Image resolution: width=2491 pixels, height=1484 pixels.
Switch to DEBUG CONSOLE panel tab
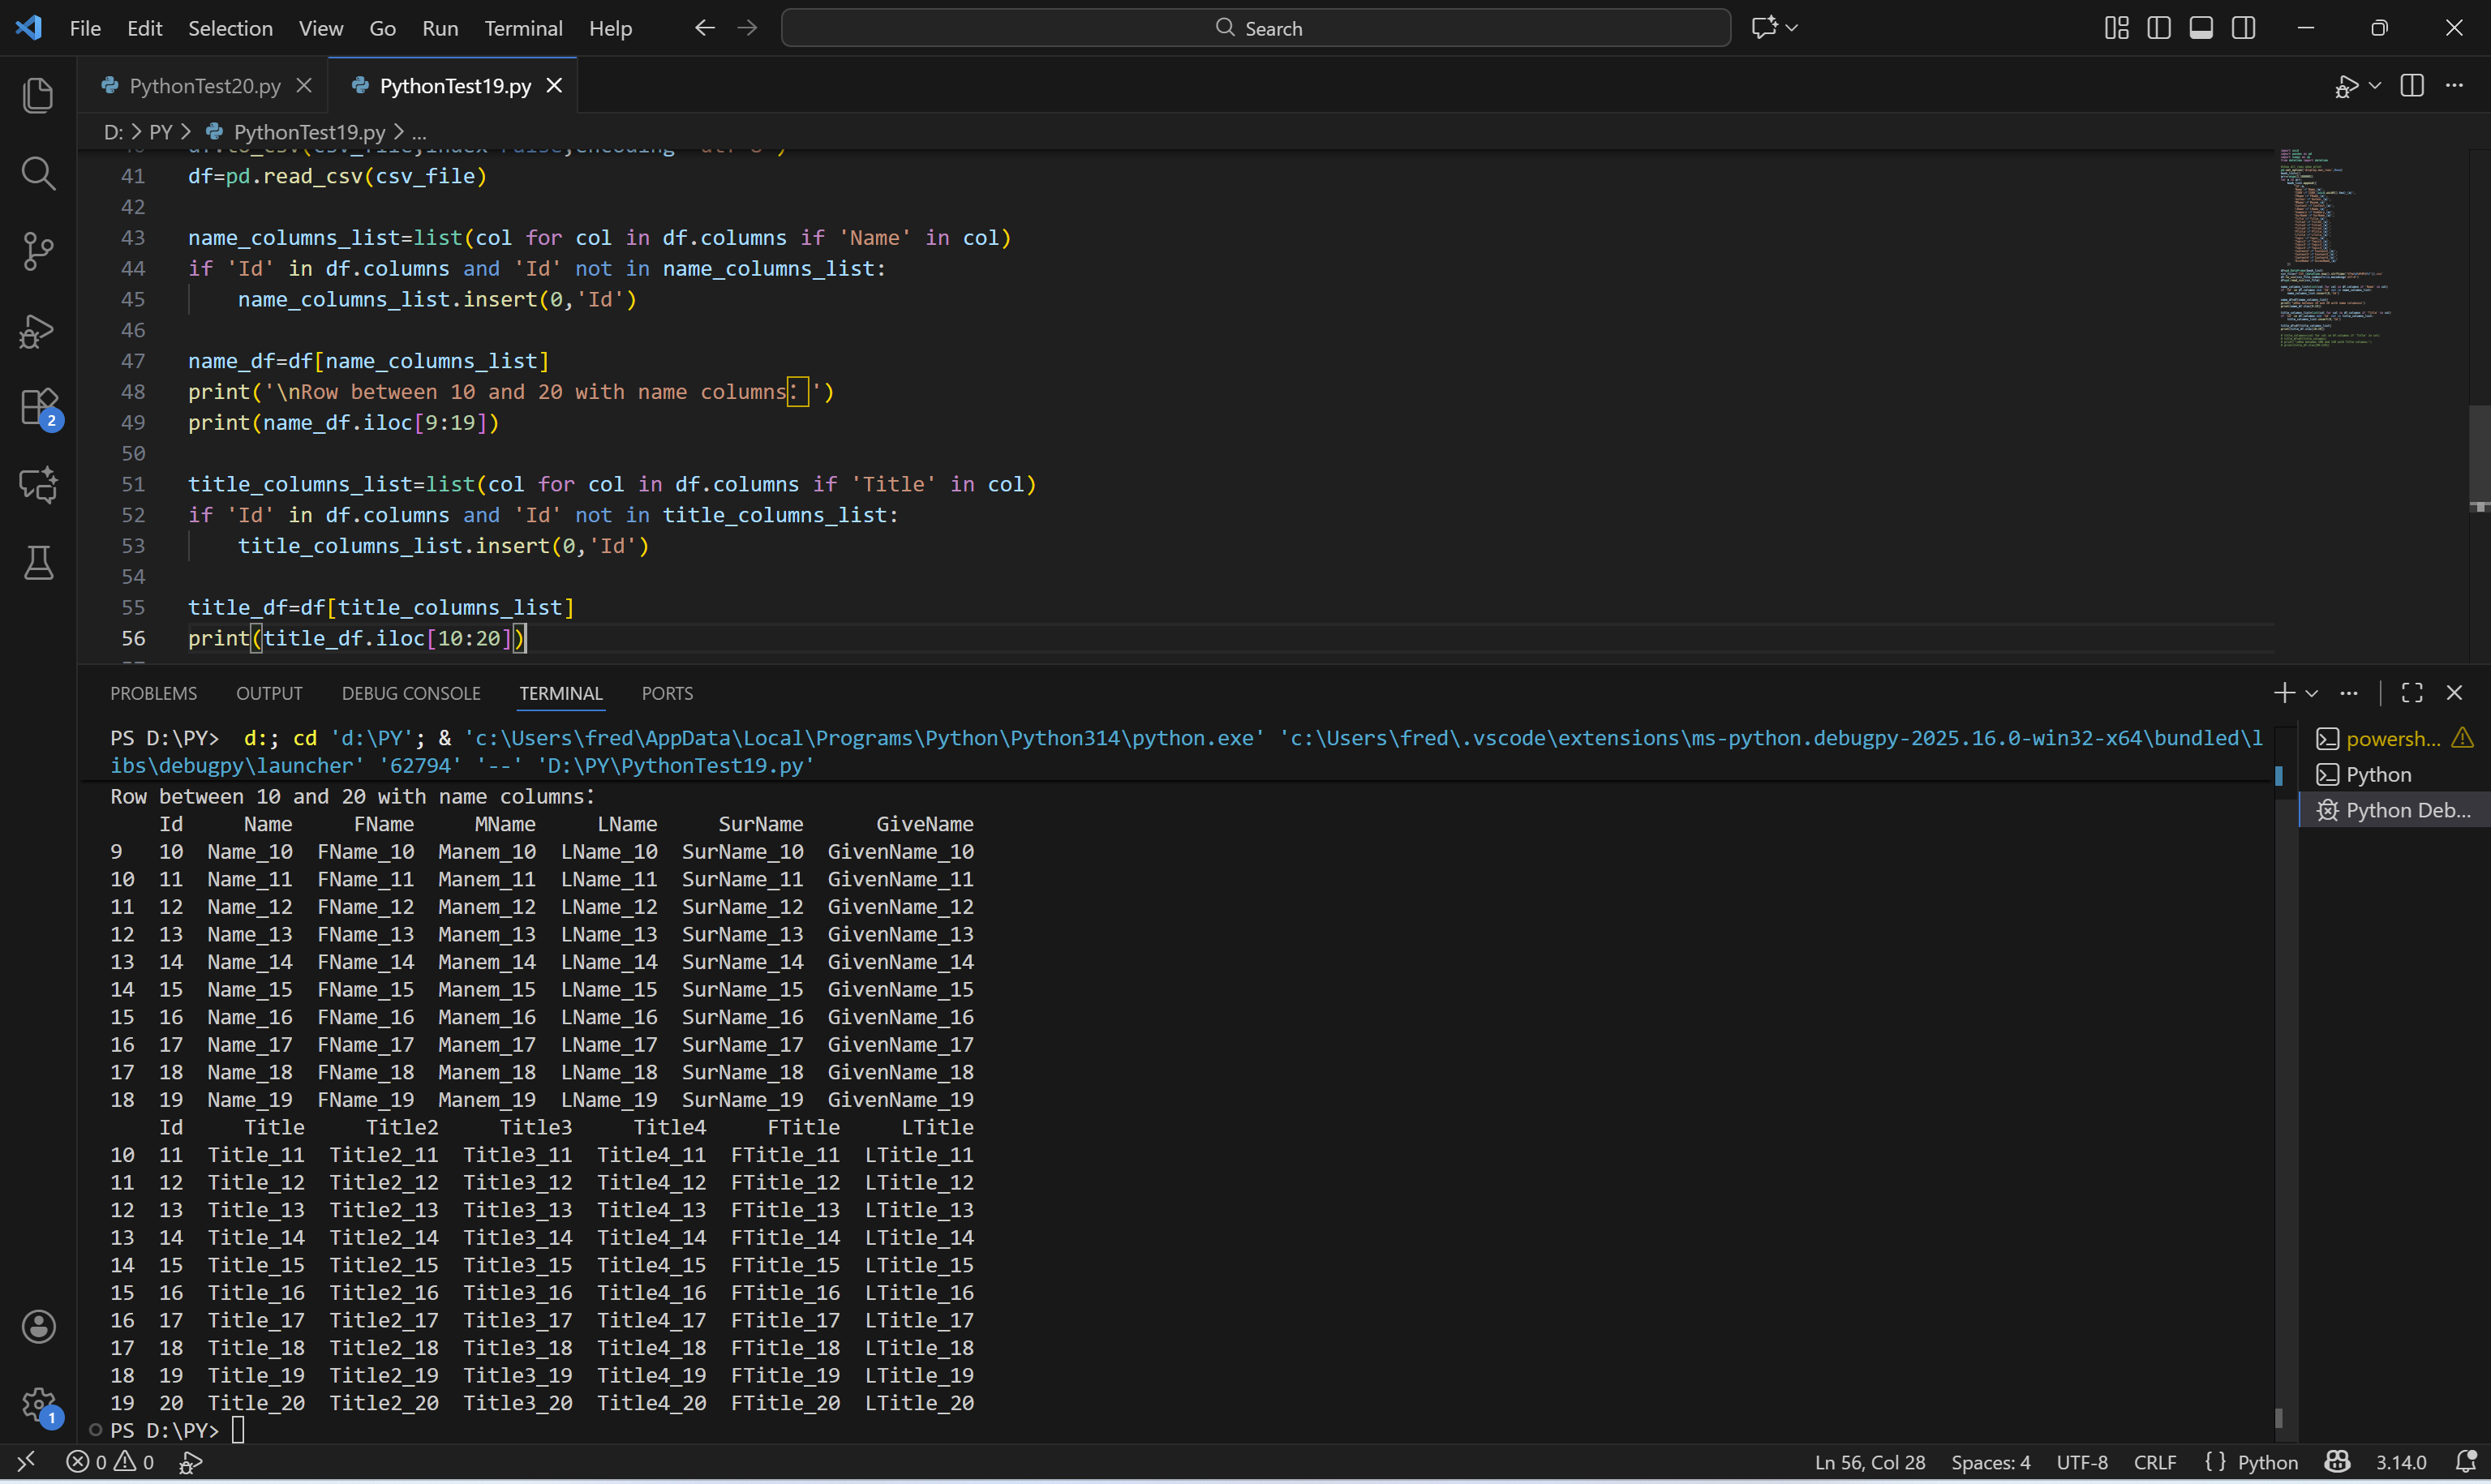pos(411,693)
